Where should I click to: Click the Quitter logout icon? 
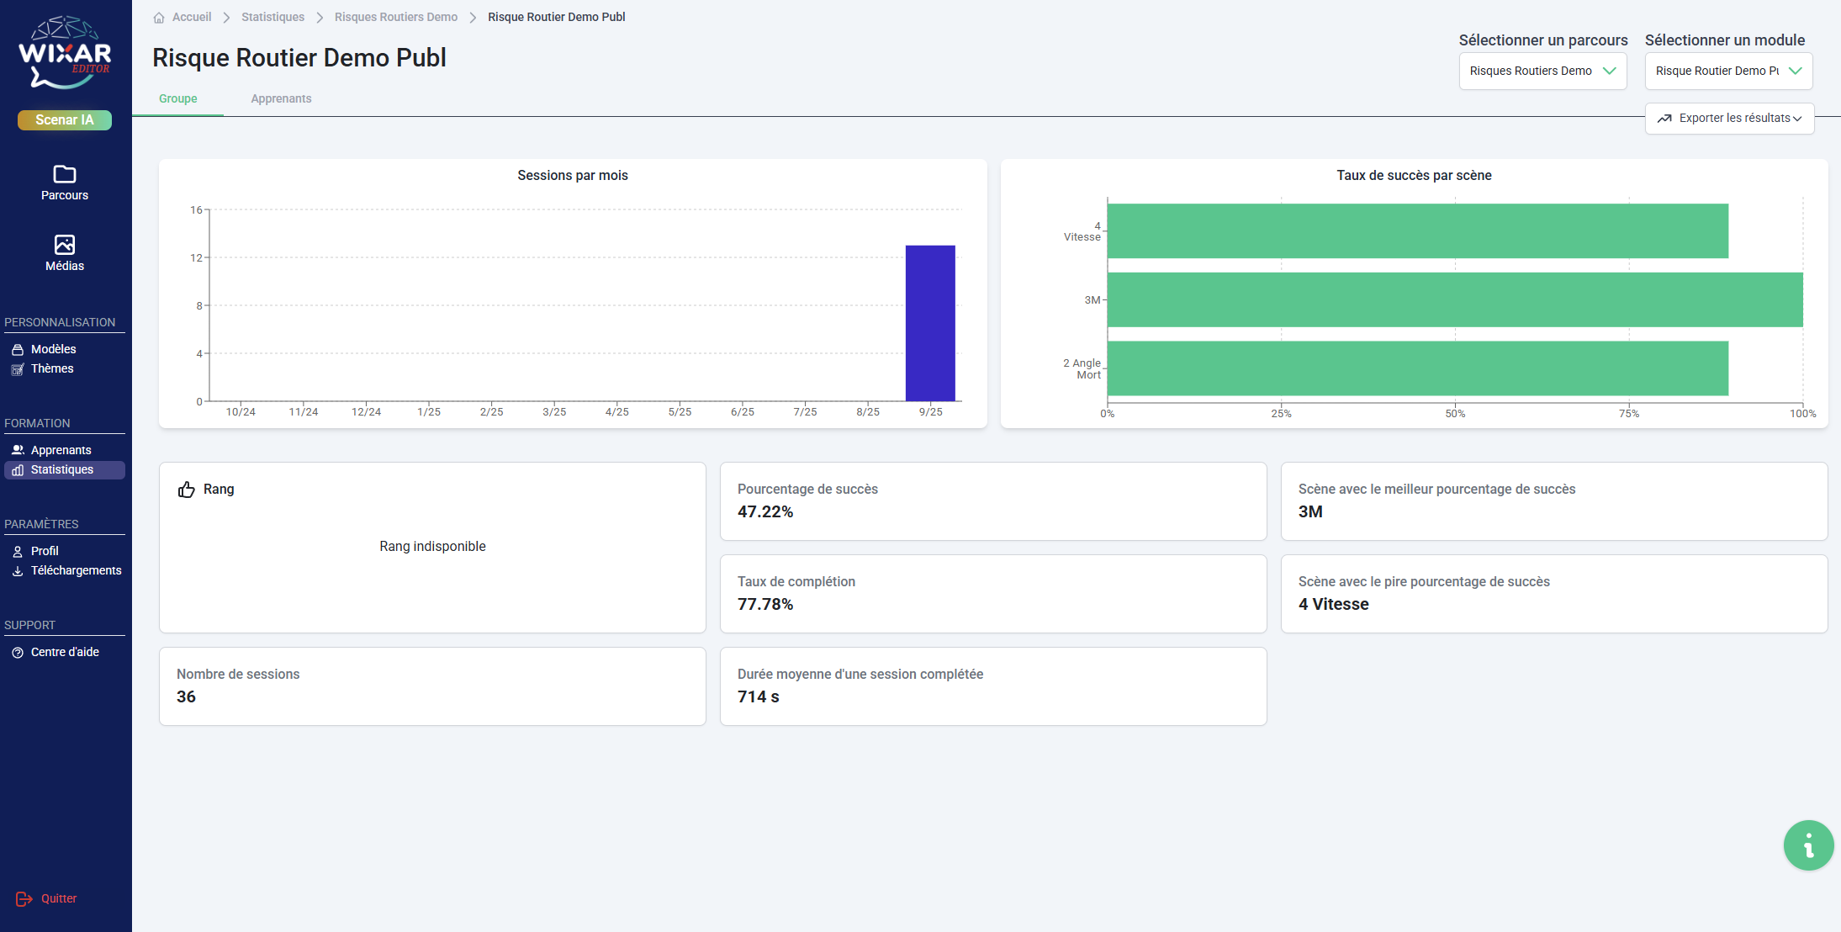(24, 899)
